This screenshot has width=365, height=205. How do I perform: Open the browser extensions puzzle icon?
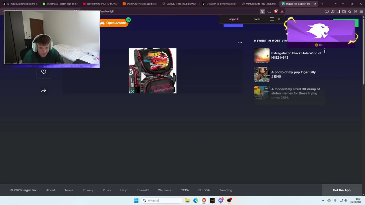coord(327,11)
